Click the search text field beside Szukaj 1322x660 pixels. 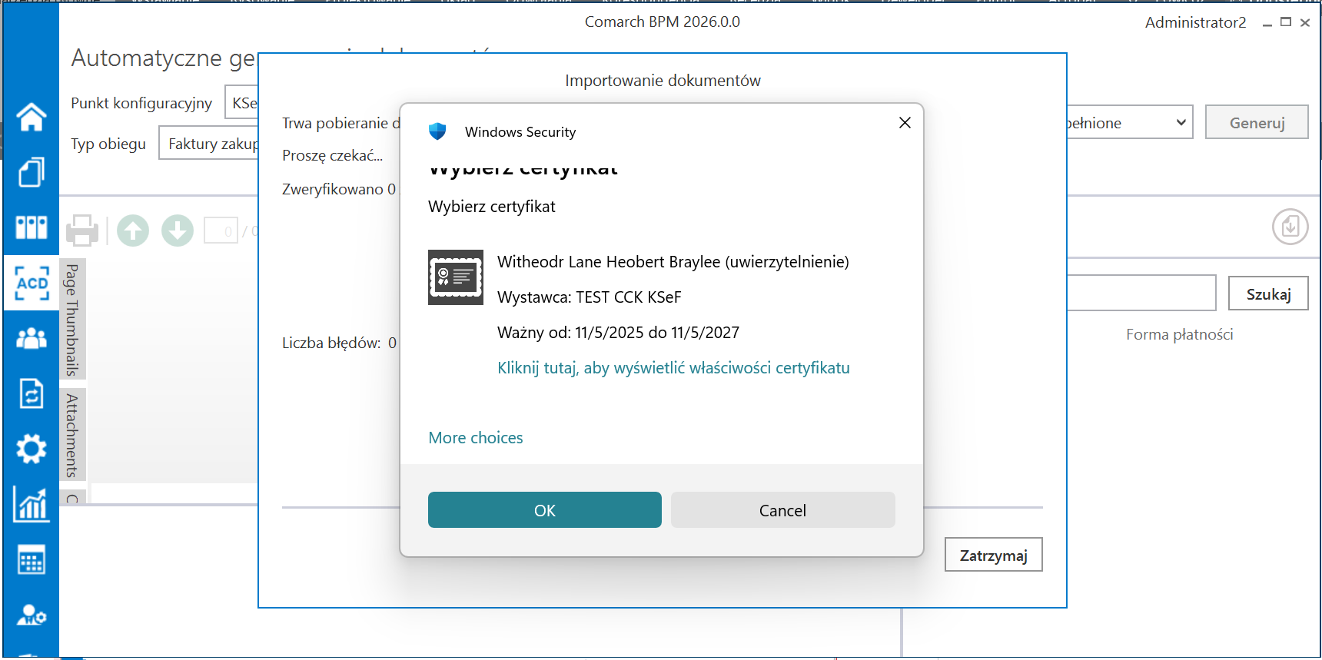pyautogui.click(x=1141, y=293)
